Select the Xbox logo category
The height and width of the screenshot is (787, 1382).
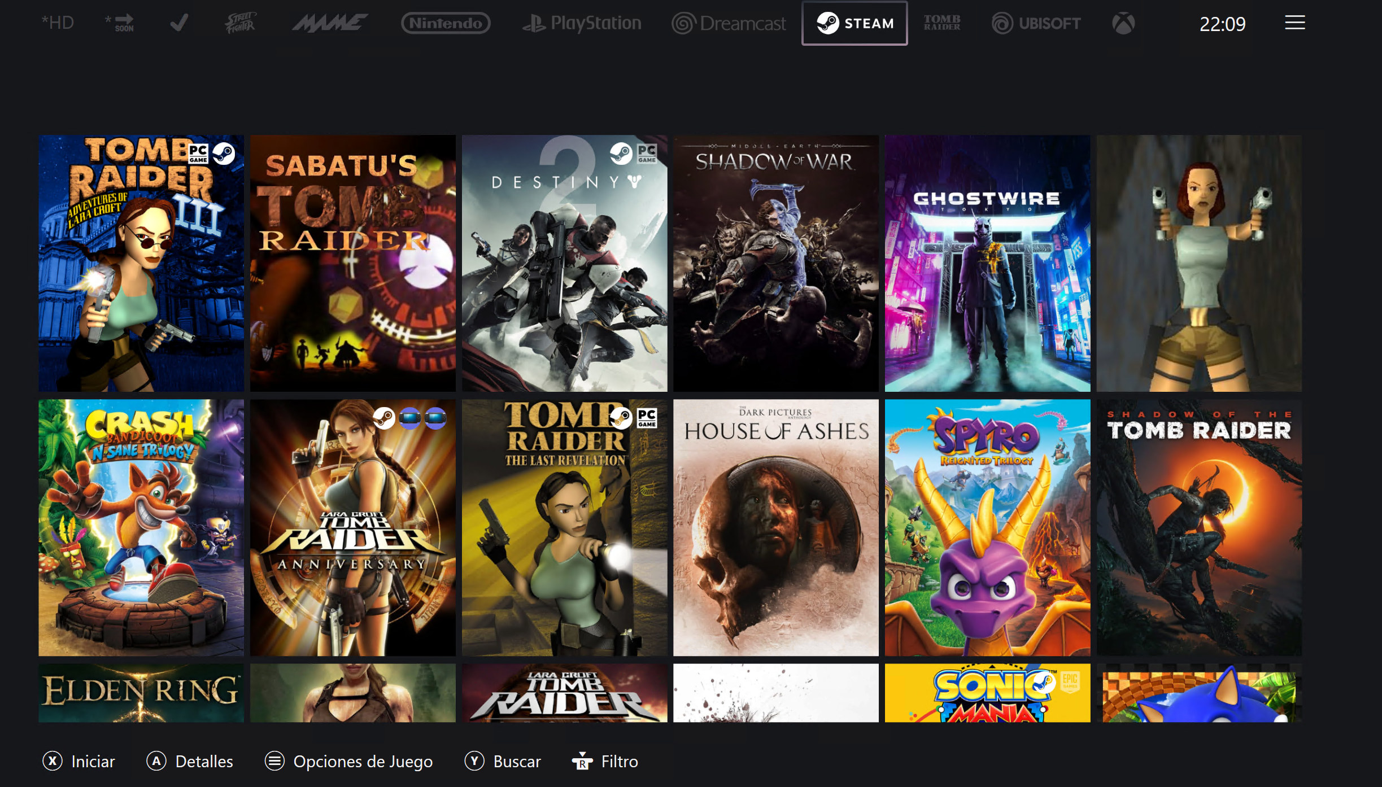click(x=1123, y=23)
